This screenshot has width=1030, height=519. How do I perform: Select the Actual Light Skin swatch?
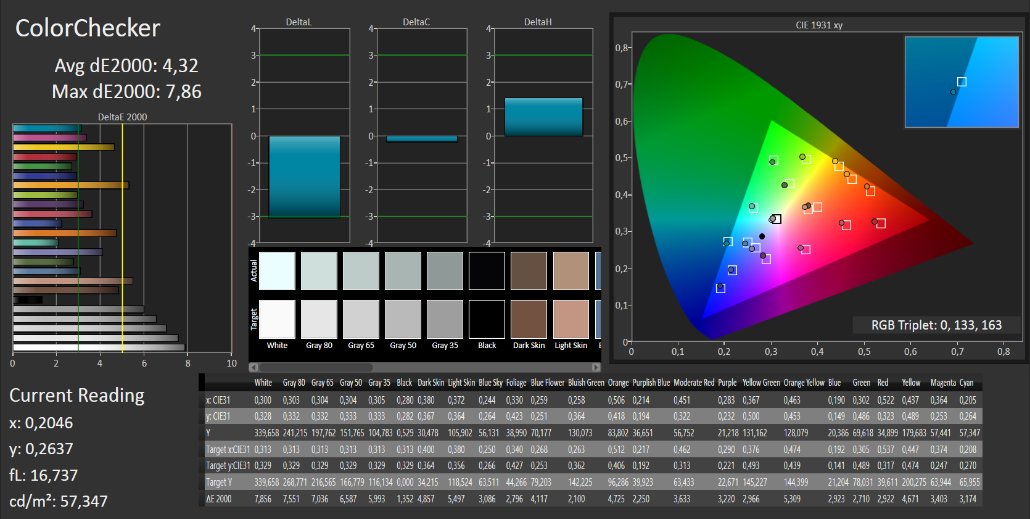point(571,271)
